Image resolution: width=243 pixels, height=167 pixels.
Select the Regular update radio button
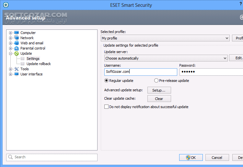coord(106,81)
